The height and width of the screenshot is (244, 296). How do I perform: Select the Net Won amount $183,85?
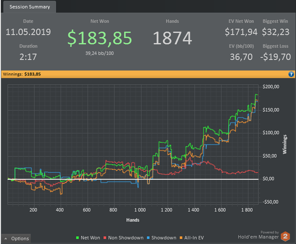100,38
